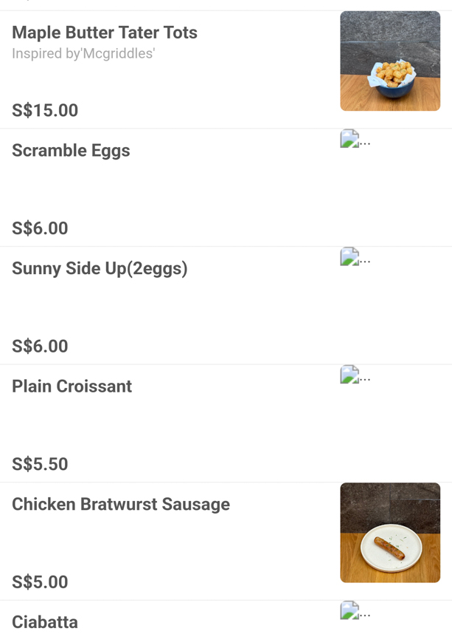Tap the Scramble Eggs item name
452x634 pixels.
(x=71, y=151)
